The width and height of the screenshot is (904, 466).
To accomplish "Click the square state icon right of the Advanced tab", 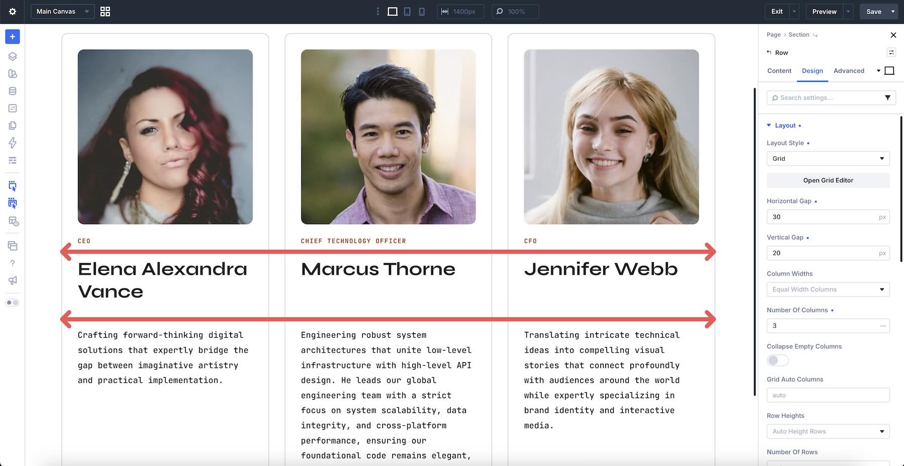I will pyautogui.click(x=889, y=71).
